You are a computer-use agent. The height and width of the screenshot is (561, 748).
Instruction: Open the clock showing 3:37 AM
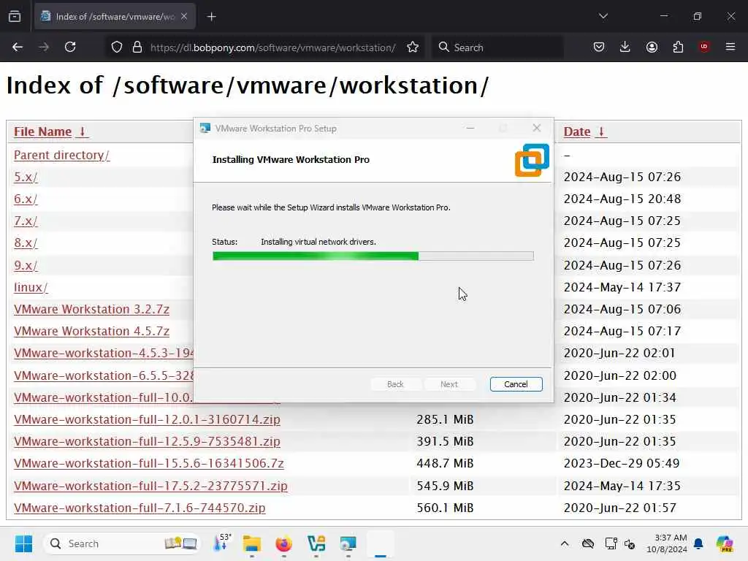[666, 543]
